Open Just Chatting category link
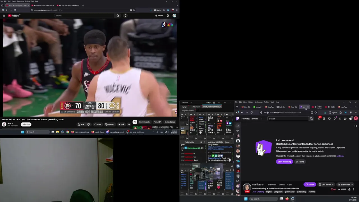 tap(258, 192)
